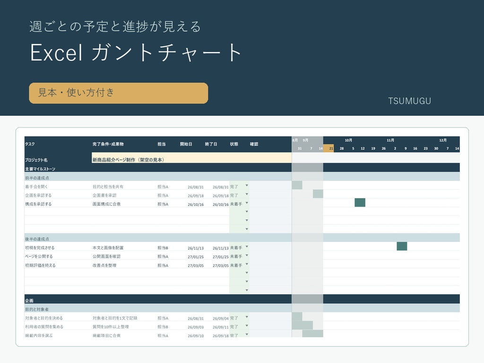Click the highlighted current week marker 21
This screenshot has height=363, width=484.
click(x=328, y=148)
